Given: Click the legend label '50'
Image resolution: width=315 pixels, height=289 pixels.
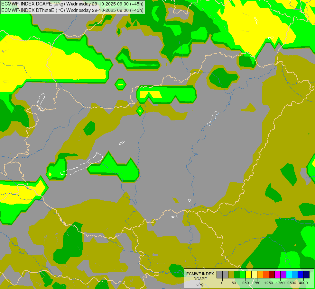Looking at the screenshot, I should click(234, 283).
